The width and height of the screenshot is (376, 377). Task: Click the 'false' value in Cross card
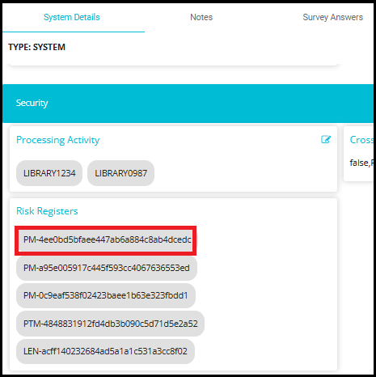pos(359,163)
